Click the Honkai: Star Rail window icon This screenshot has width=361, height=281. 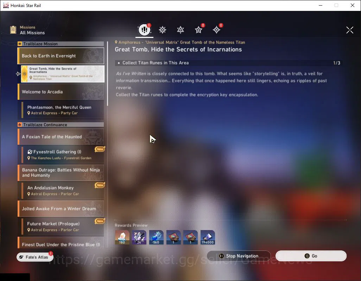pyautogui.click(x=6, y=5)
